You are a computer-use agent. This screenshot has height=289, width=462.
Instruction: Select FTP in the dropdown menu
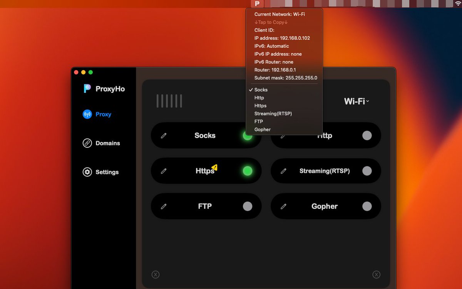pyautogui.click(x=284, y=121)
